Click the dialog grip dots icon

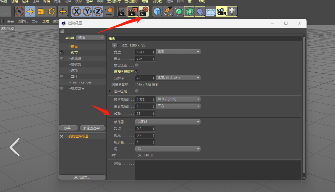click(62, 31)
